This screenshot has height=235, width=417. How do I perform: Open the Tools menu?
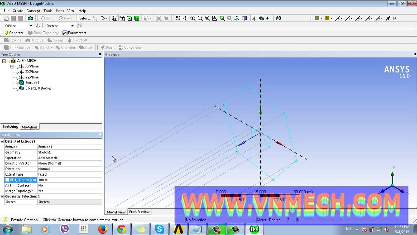tap(48, 11)
